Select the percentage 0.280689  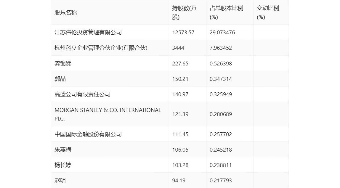[221, 114]
